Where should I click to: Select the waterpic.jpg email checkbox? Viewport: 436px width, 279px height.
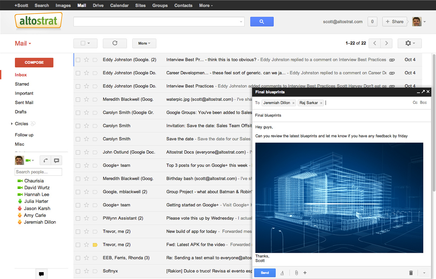click(78, 99)
